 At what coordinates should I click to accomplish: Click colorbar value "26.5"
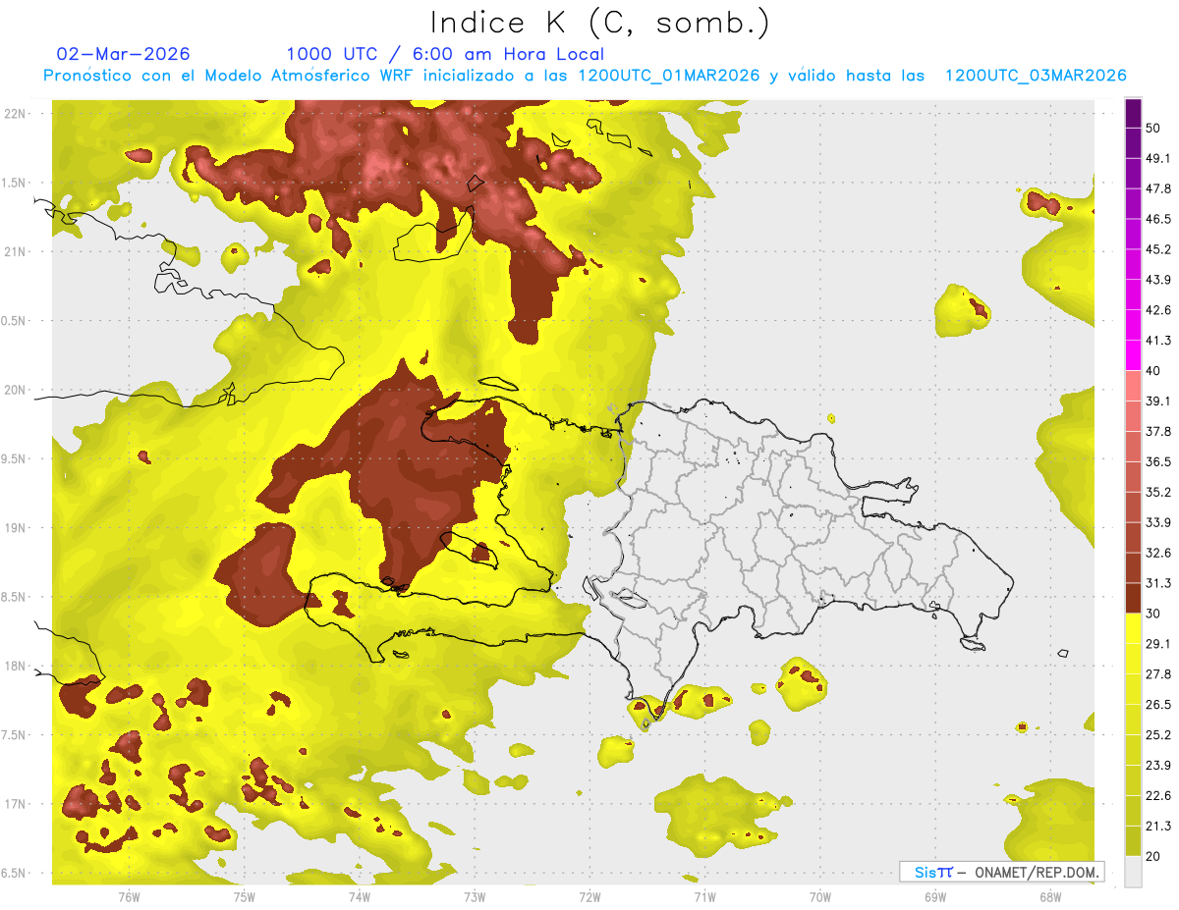click(x=1158, y=705)
